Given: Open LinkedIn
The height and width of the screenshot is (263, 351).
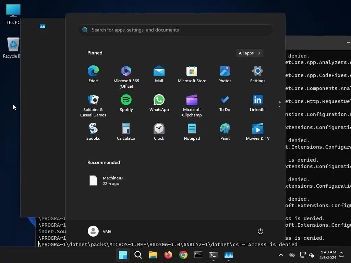Looking at the screenshot, I should (x=258, y=103).
